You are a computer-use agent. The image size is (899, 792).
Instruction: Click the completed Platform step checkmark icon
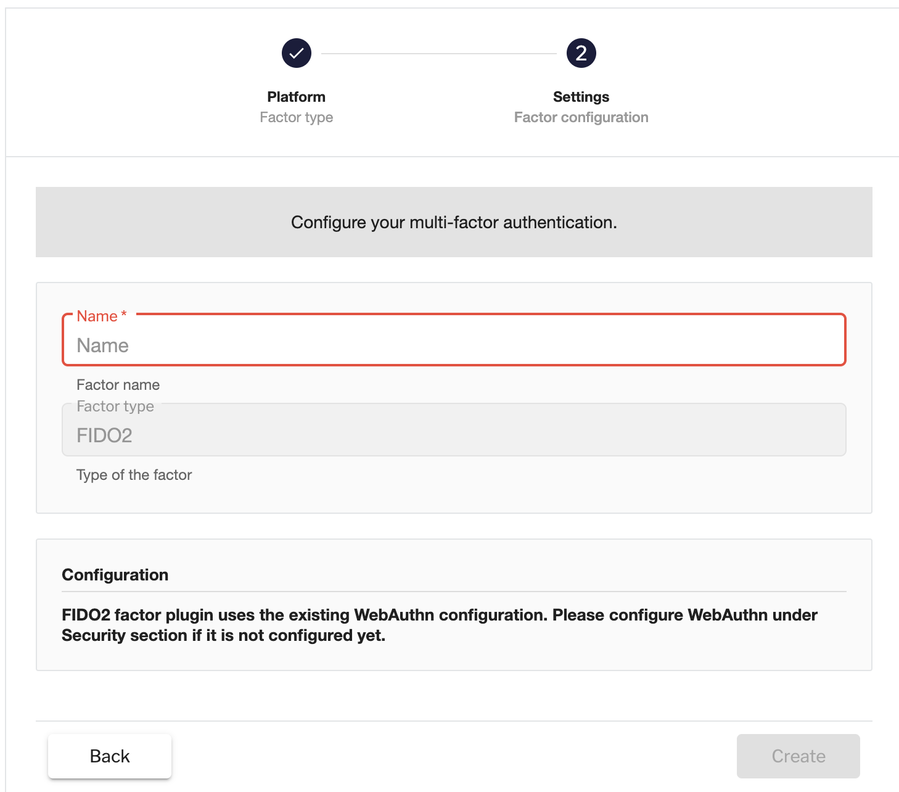click(x=297, y=54)
